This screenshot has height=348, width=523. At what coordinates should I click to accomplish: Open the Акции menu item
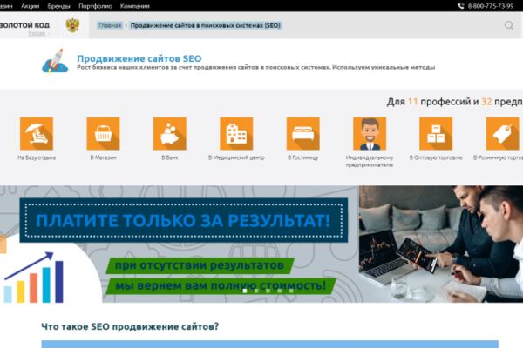(x=30, y=6)
